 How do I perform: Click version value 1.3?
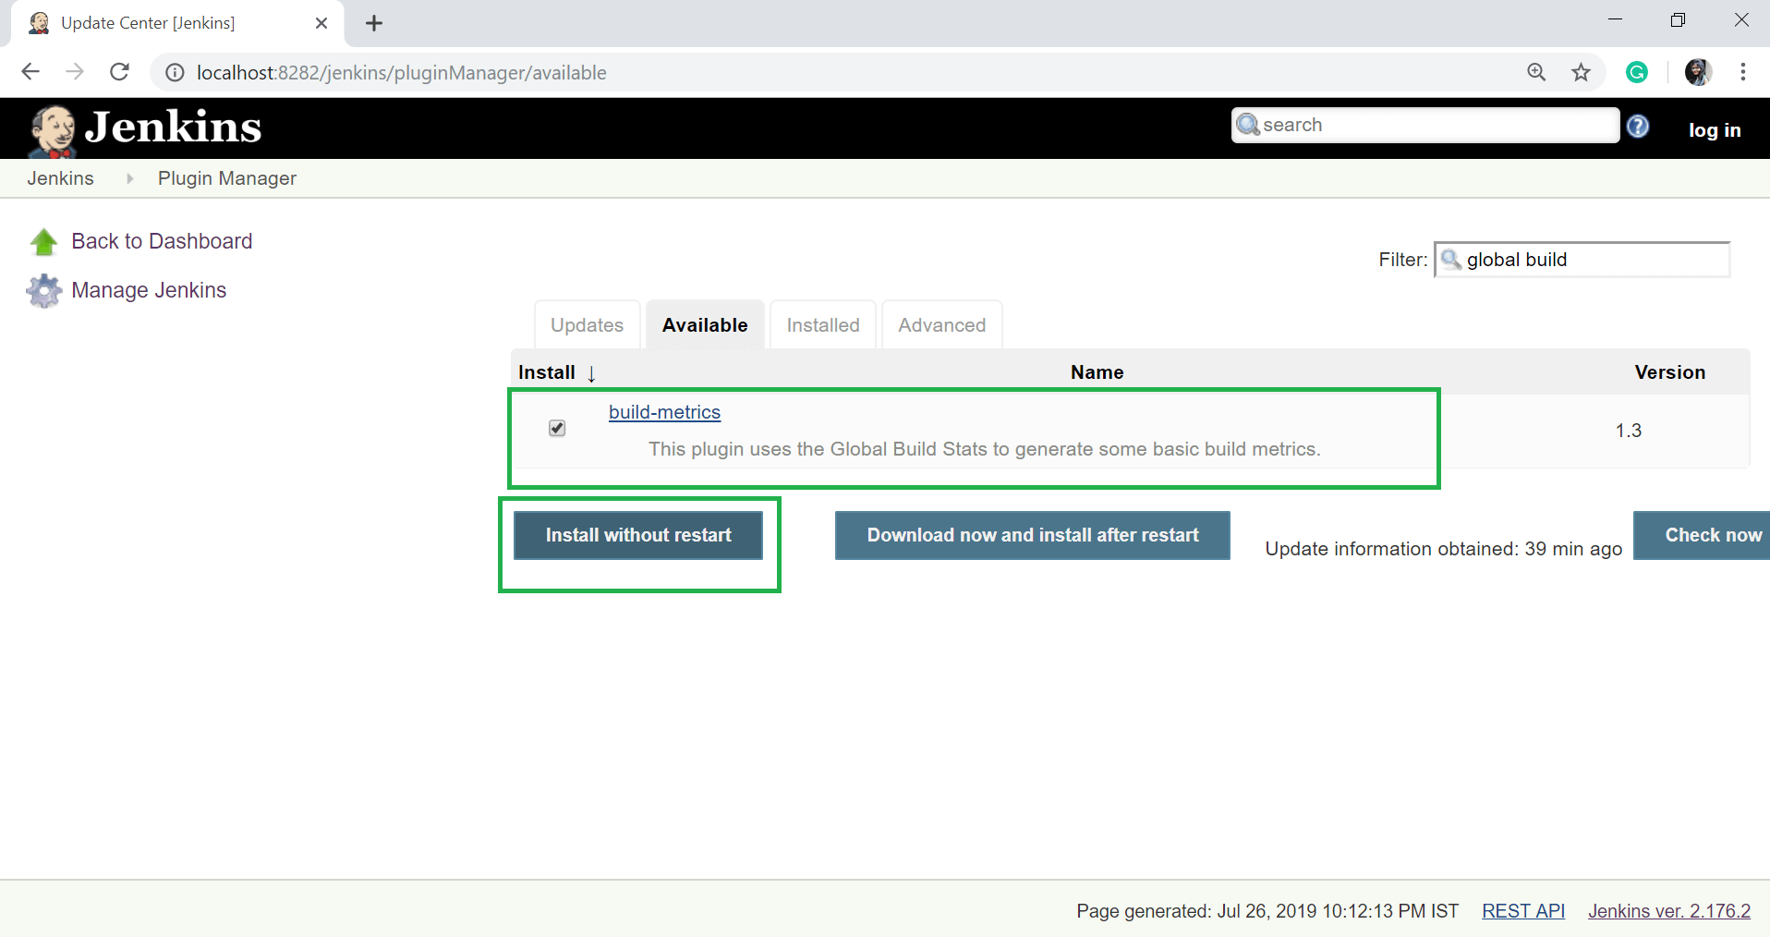click(x=1629, y=431)
